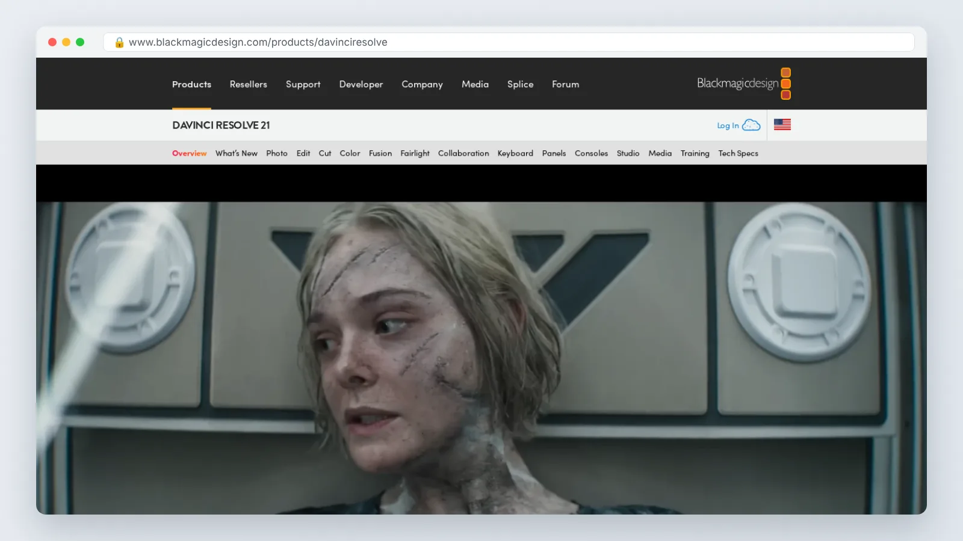Click the browser address bar URL
The height and width of the screenshot is (541, 963).
[258, 42]
